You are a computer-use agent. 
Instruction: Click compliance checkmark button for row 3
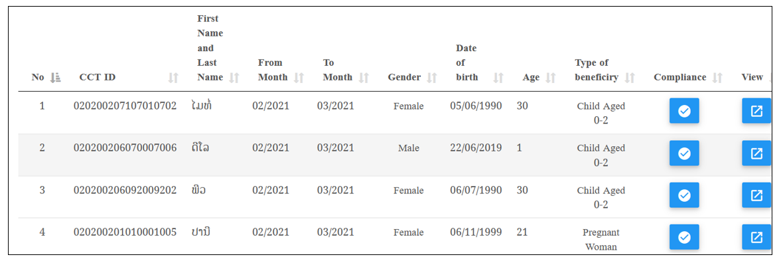click(x=684, y=195)
